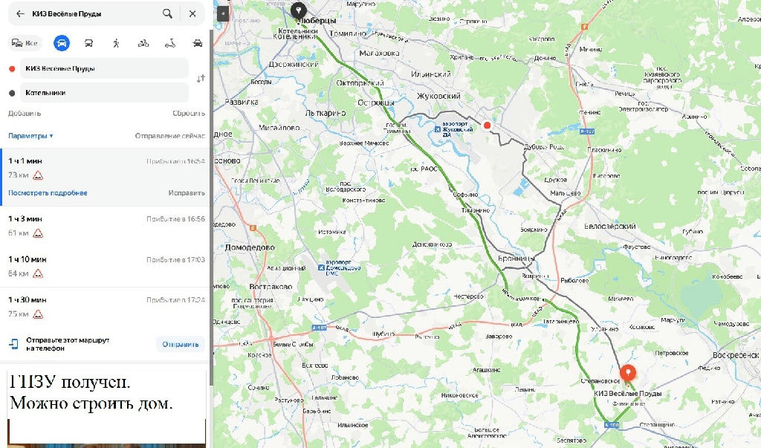
Task: Select the 1 ч 3 мин route option
Action: [x=106, y=226]
